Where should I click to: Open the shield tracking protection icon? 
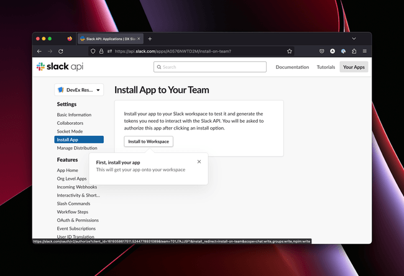pos(93,51)
